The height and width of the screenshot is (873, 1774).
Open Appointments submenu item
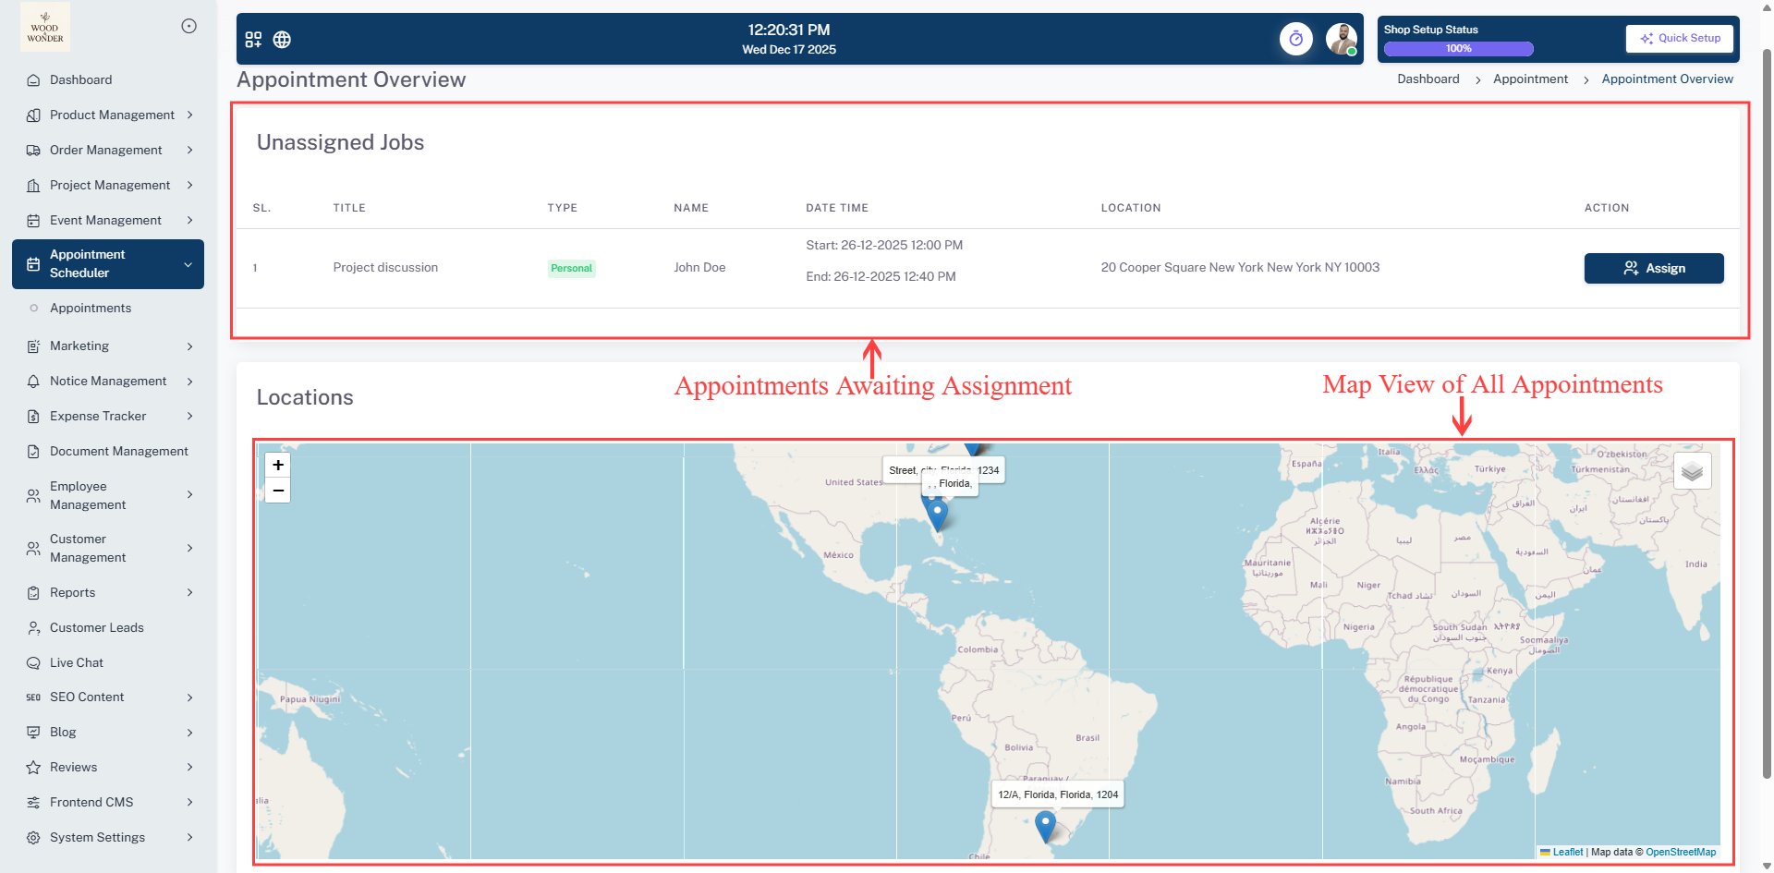[91, 309]
